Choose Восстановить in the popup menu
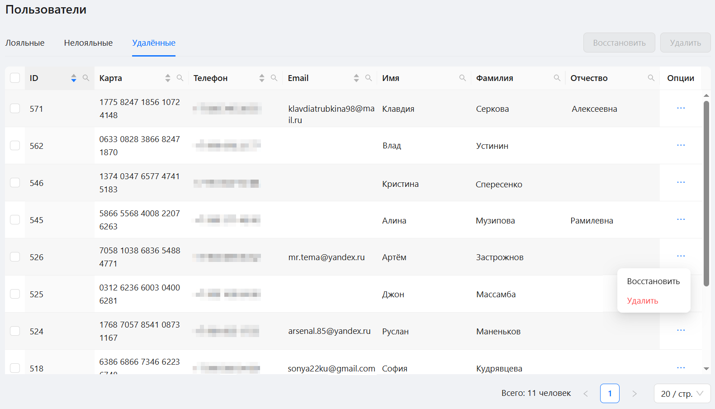Viewport: 715px width, 409px height. click(x=653, y=281)
